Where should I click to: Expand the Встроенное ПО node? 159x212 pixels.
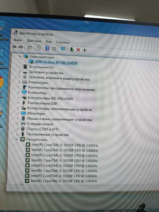click(x=20, y=66)
